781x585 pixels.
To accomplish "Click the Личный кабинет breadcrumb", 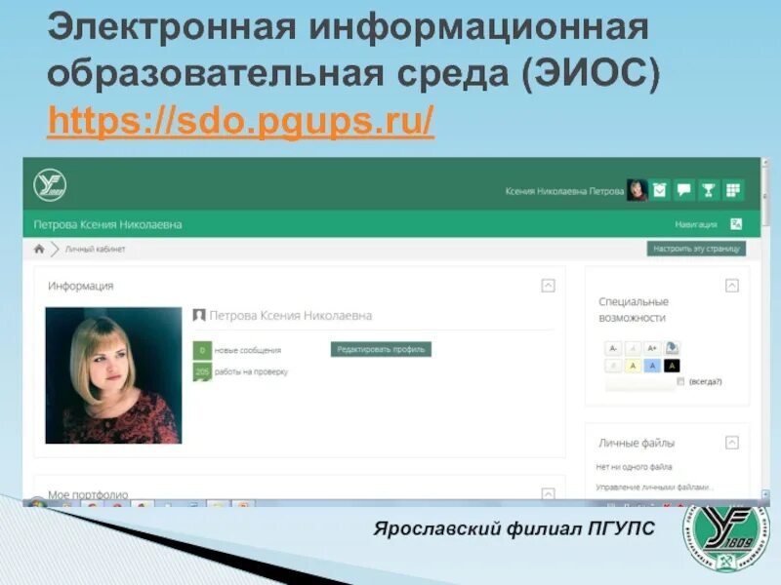I will click(x=95, y=250).
